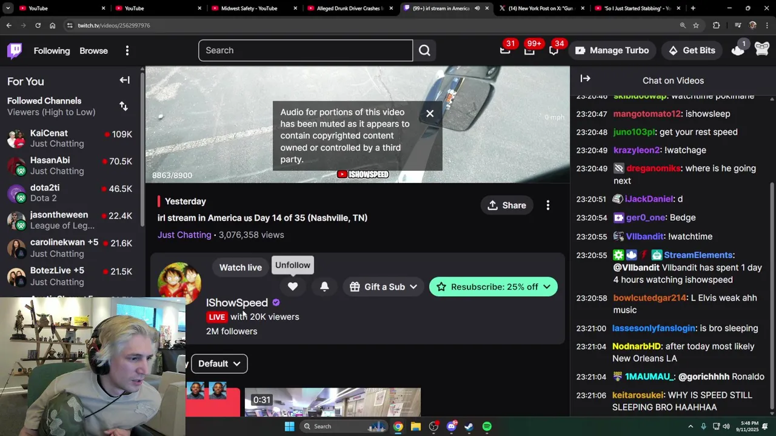This screenshot has width=776, height=436.
Task: Toggle the notification bell for IShowSpeed
Action: (324, 286)
